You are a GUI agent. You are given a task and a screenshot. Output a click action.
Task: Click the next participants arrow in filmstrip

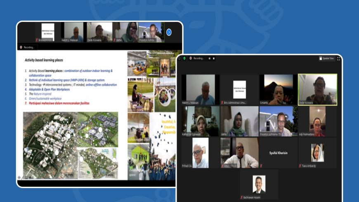[x=169, y=32]
